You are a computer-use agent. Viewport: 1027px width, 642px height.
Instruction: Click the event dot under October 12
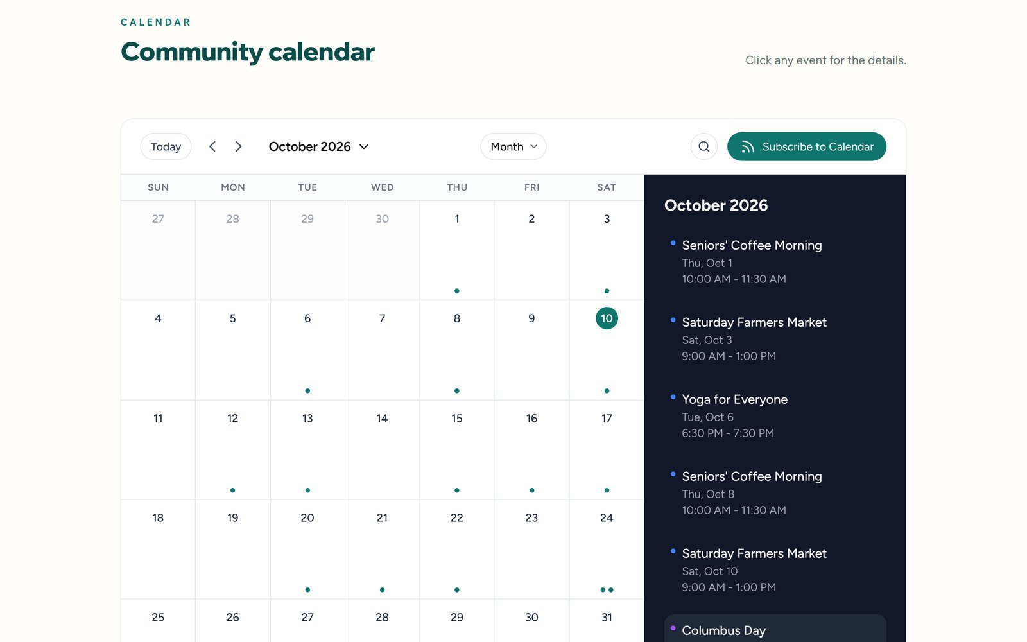coord(232,490)
